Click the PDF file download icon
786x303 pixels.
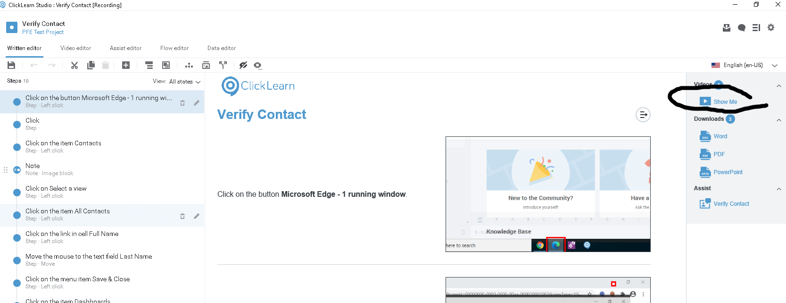click(x=705, y=154)
